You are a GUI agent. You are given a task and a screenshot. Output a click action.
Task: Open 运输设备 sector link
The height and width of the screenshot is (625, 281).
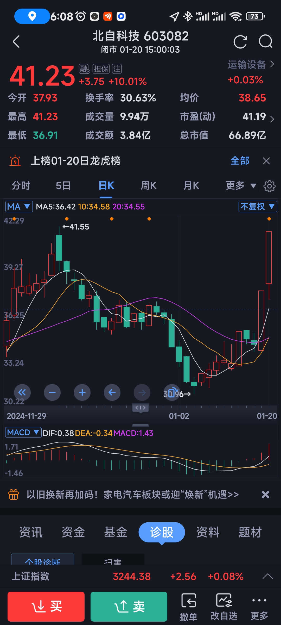pyautogui.click(x=251, y=64)
